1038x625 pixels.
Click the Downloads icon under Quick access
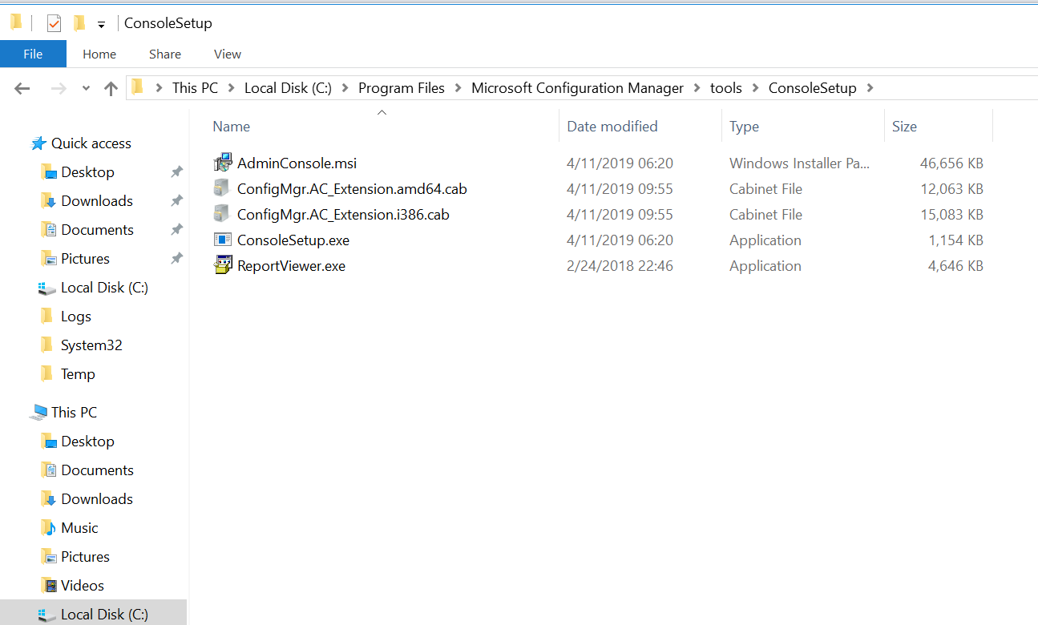(49, 201)
